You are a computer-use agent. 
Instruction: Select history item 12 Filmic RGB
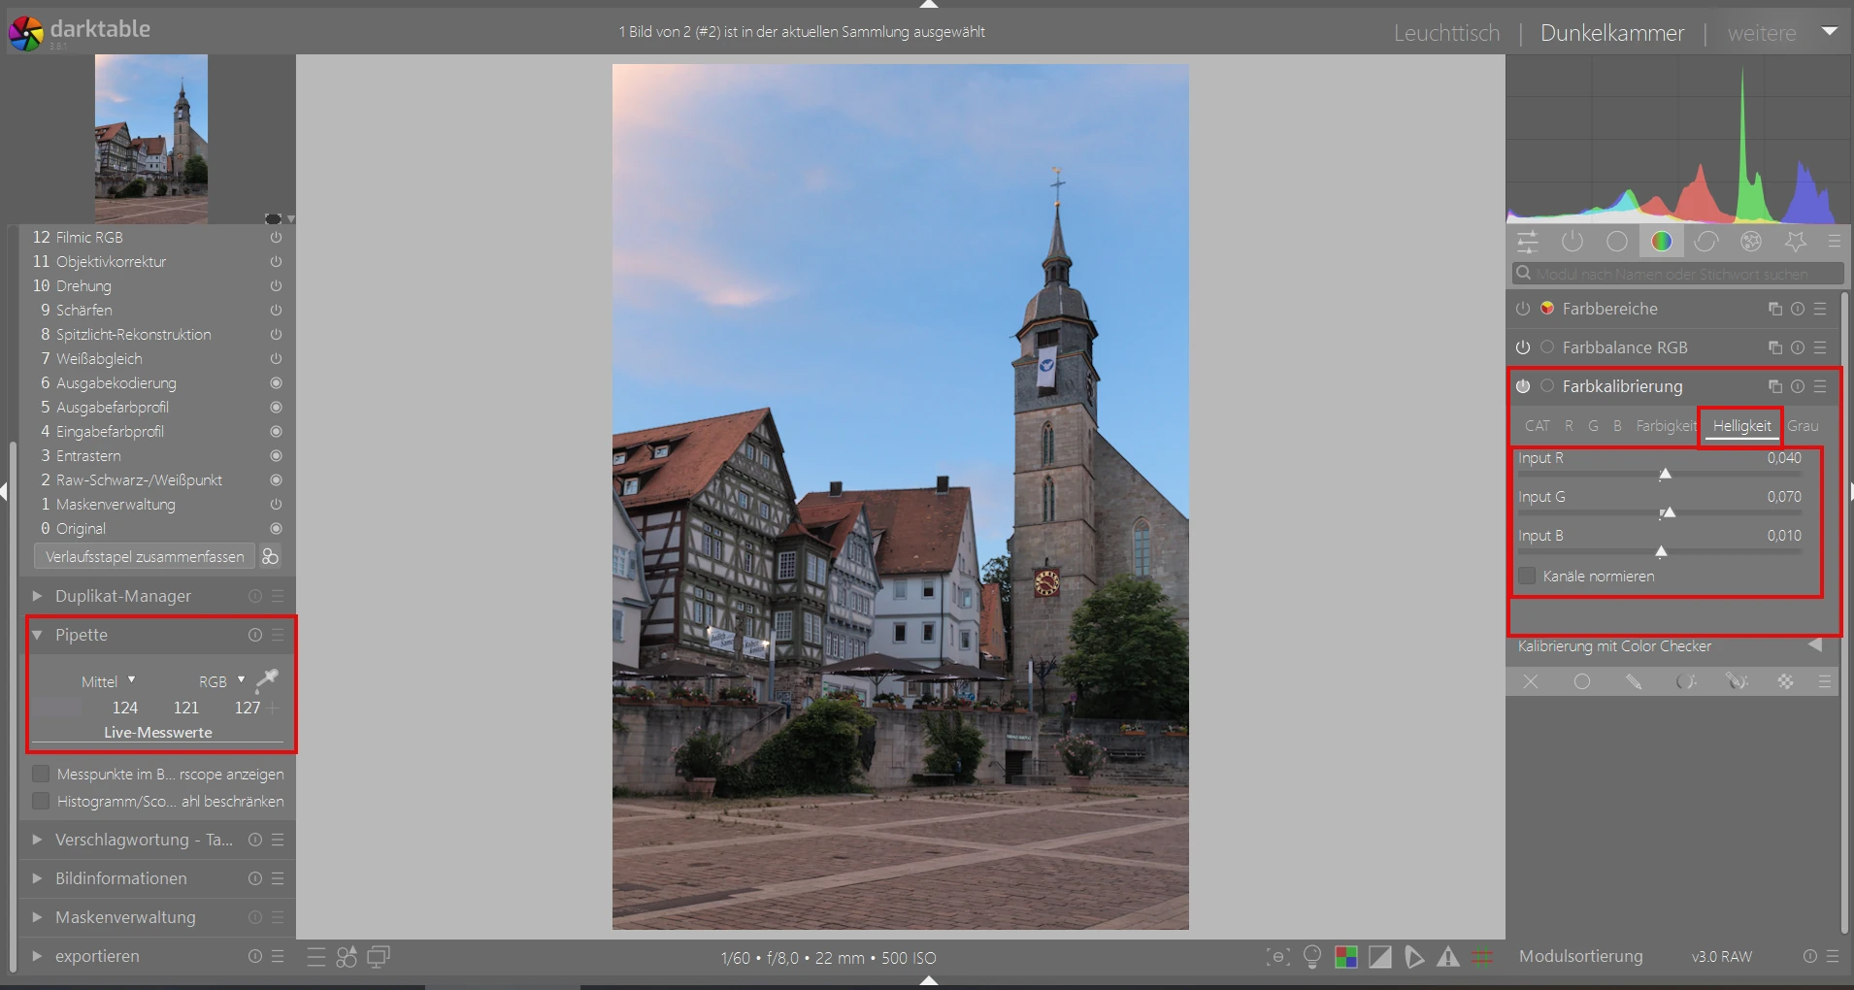click(89, 237)
